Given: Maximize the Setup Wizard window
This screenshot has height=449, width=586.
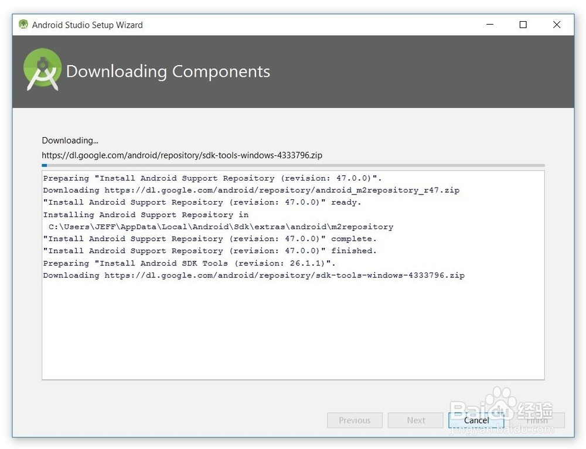Looking at the screenshot, I should 523,25.
